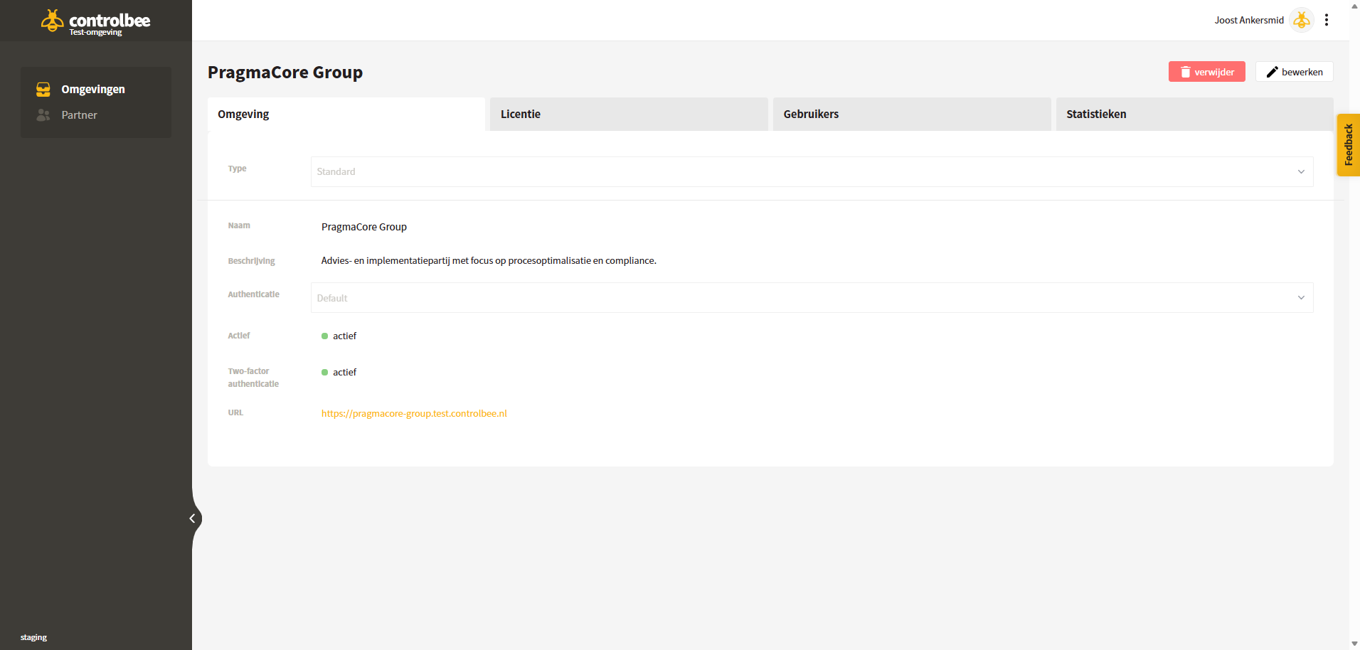Open the Statistieken tab
Screen dimensions: 1360x650
click(x=1194, y=114)
